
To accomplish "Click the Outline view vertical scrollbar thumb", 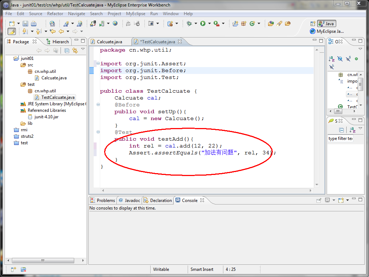I will point(361,84).
